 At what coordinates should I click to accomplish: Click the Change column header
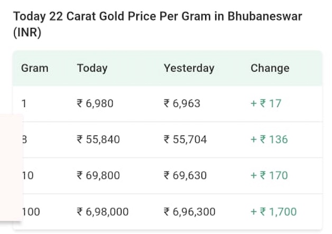(x=270, y=68)
